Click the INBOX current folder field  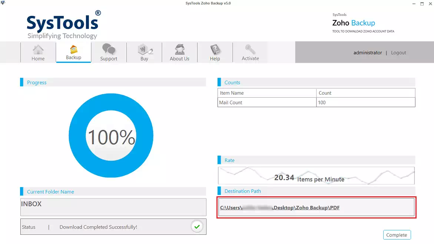[113, 207]
